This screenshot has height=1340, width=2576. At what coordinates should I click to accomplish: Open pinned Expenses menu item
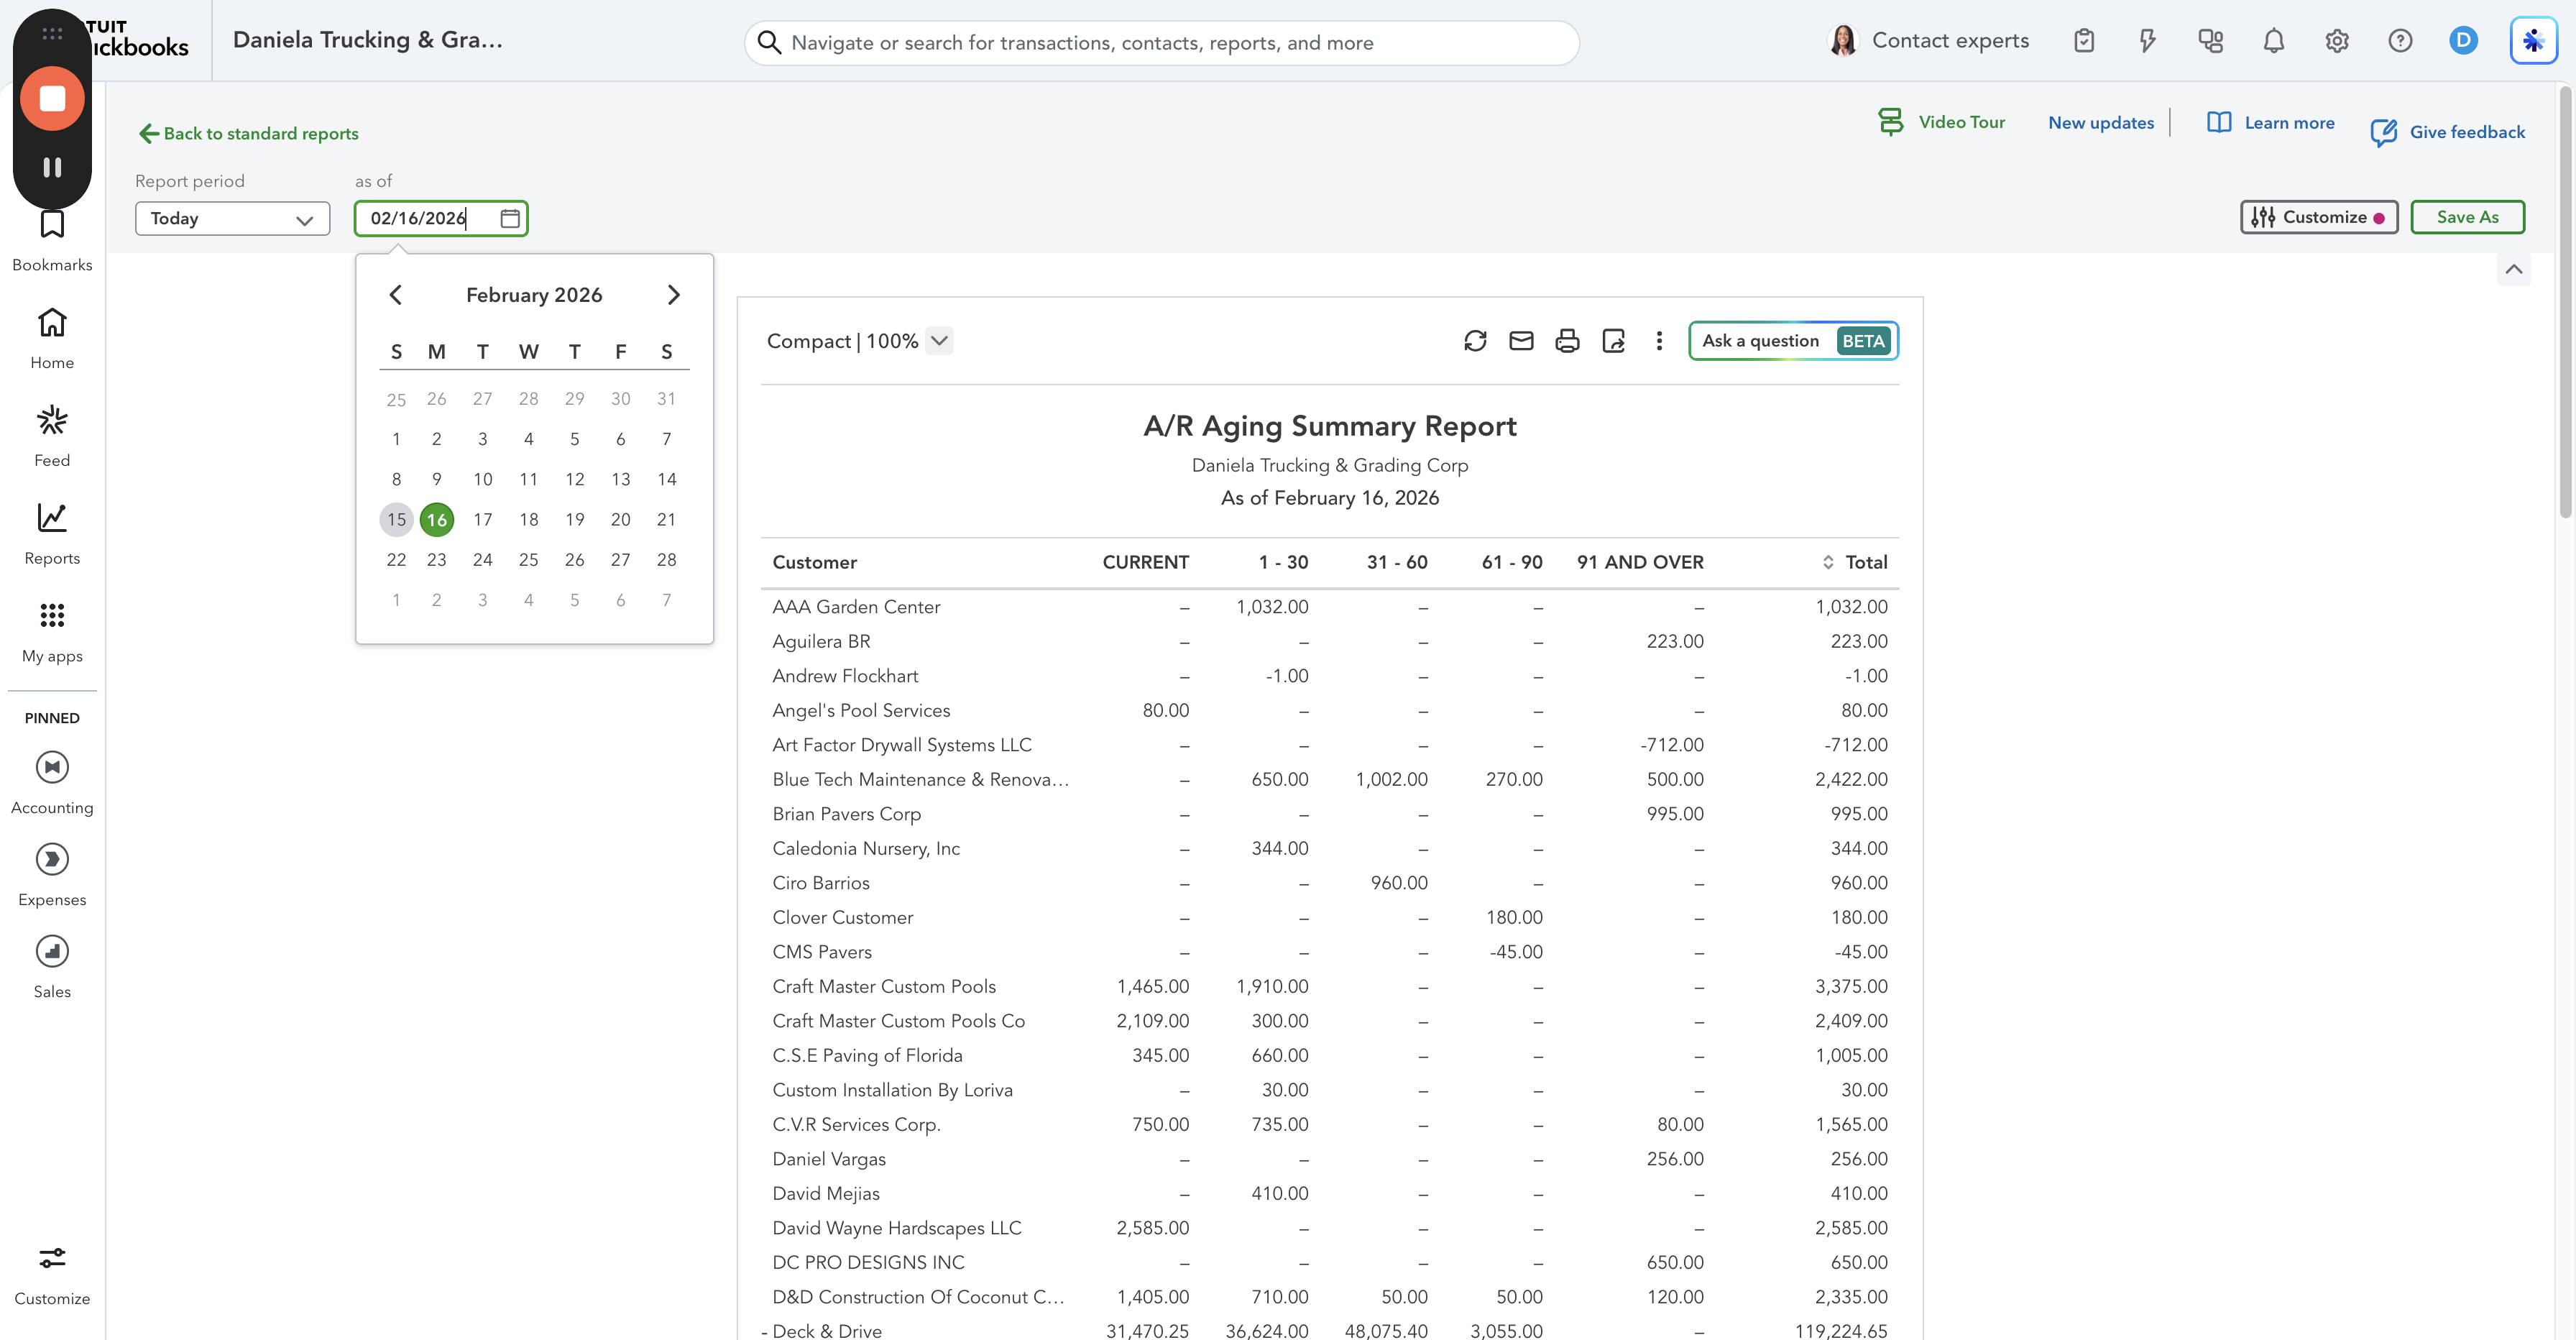click(52, 875)
